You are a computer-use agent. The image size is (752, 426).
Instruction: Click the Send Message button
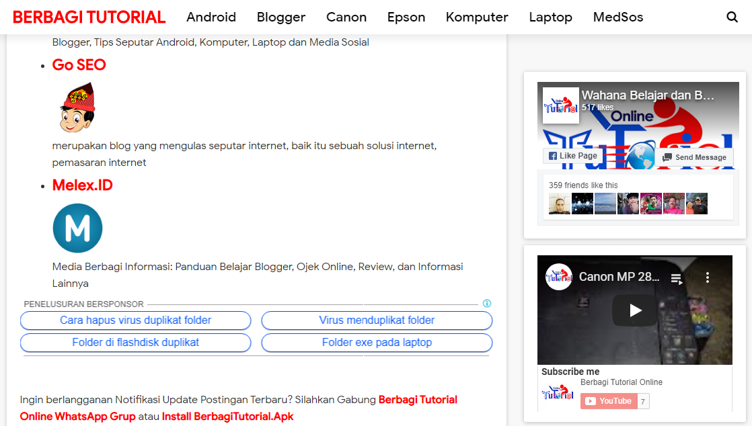coord(694,157)
